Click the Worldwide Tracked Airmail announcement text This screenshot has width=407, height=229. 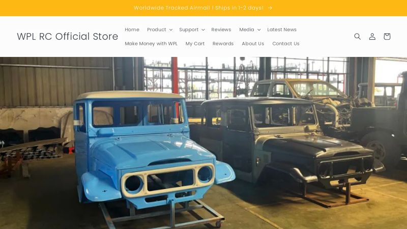198,8
